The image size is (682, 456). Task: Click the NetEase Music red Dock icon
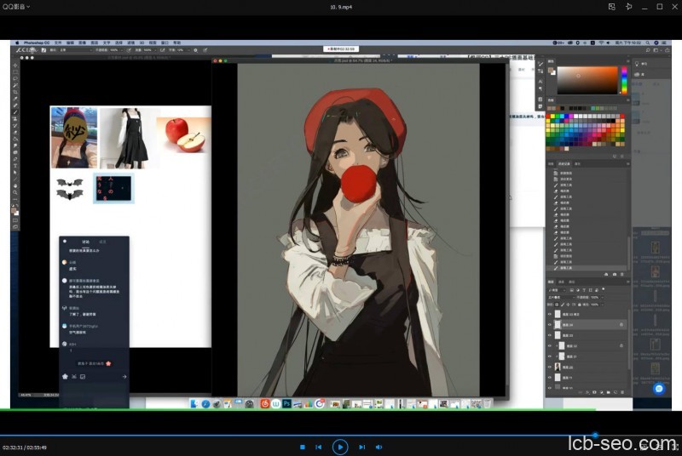265,404
